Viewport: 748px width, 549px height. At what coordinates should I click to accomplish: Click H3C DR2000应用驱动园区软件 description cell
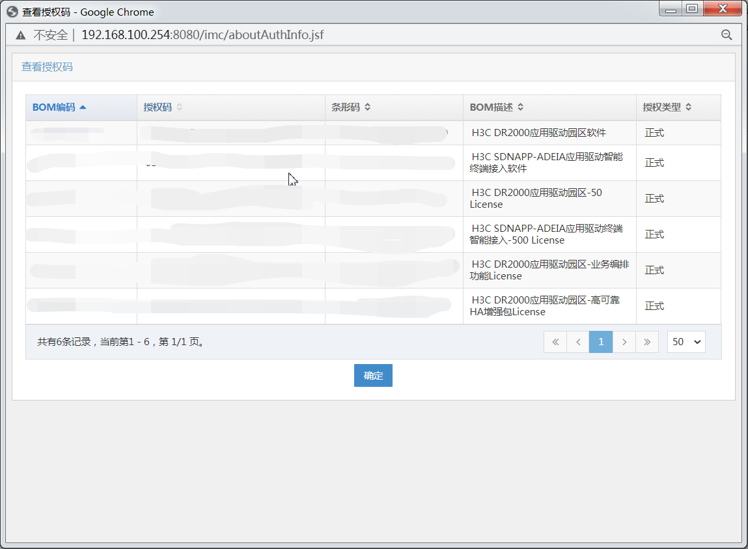(x=549, y=133)
